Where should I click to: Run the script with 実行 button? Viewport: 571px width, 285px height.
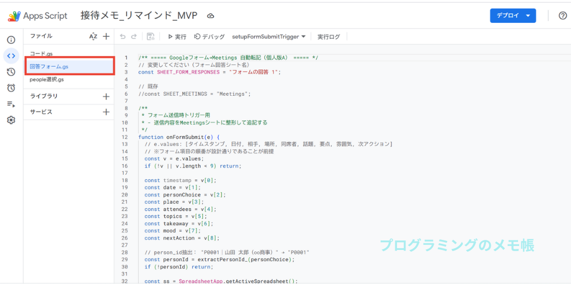coord(177,37)
